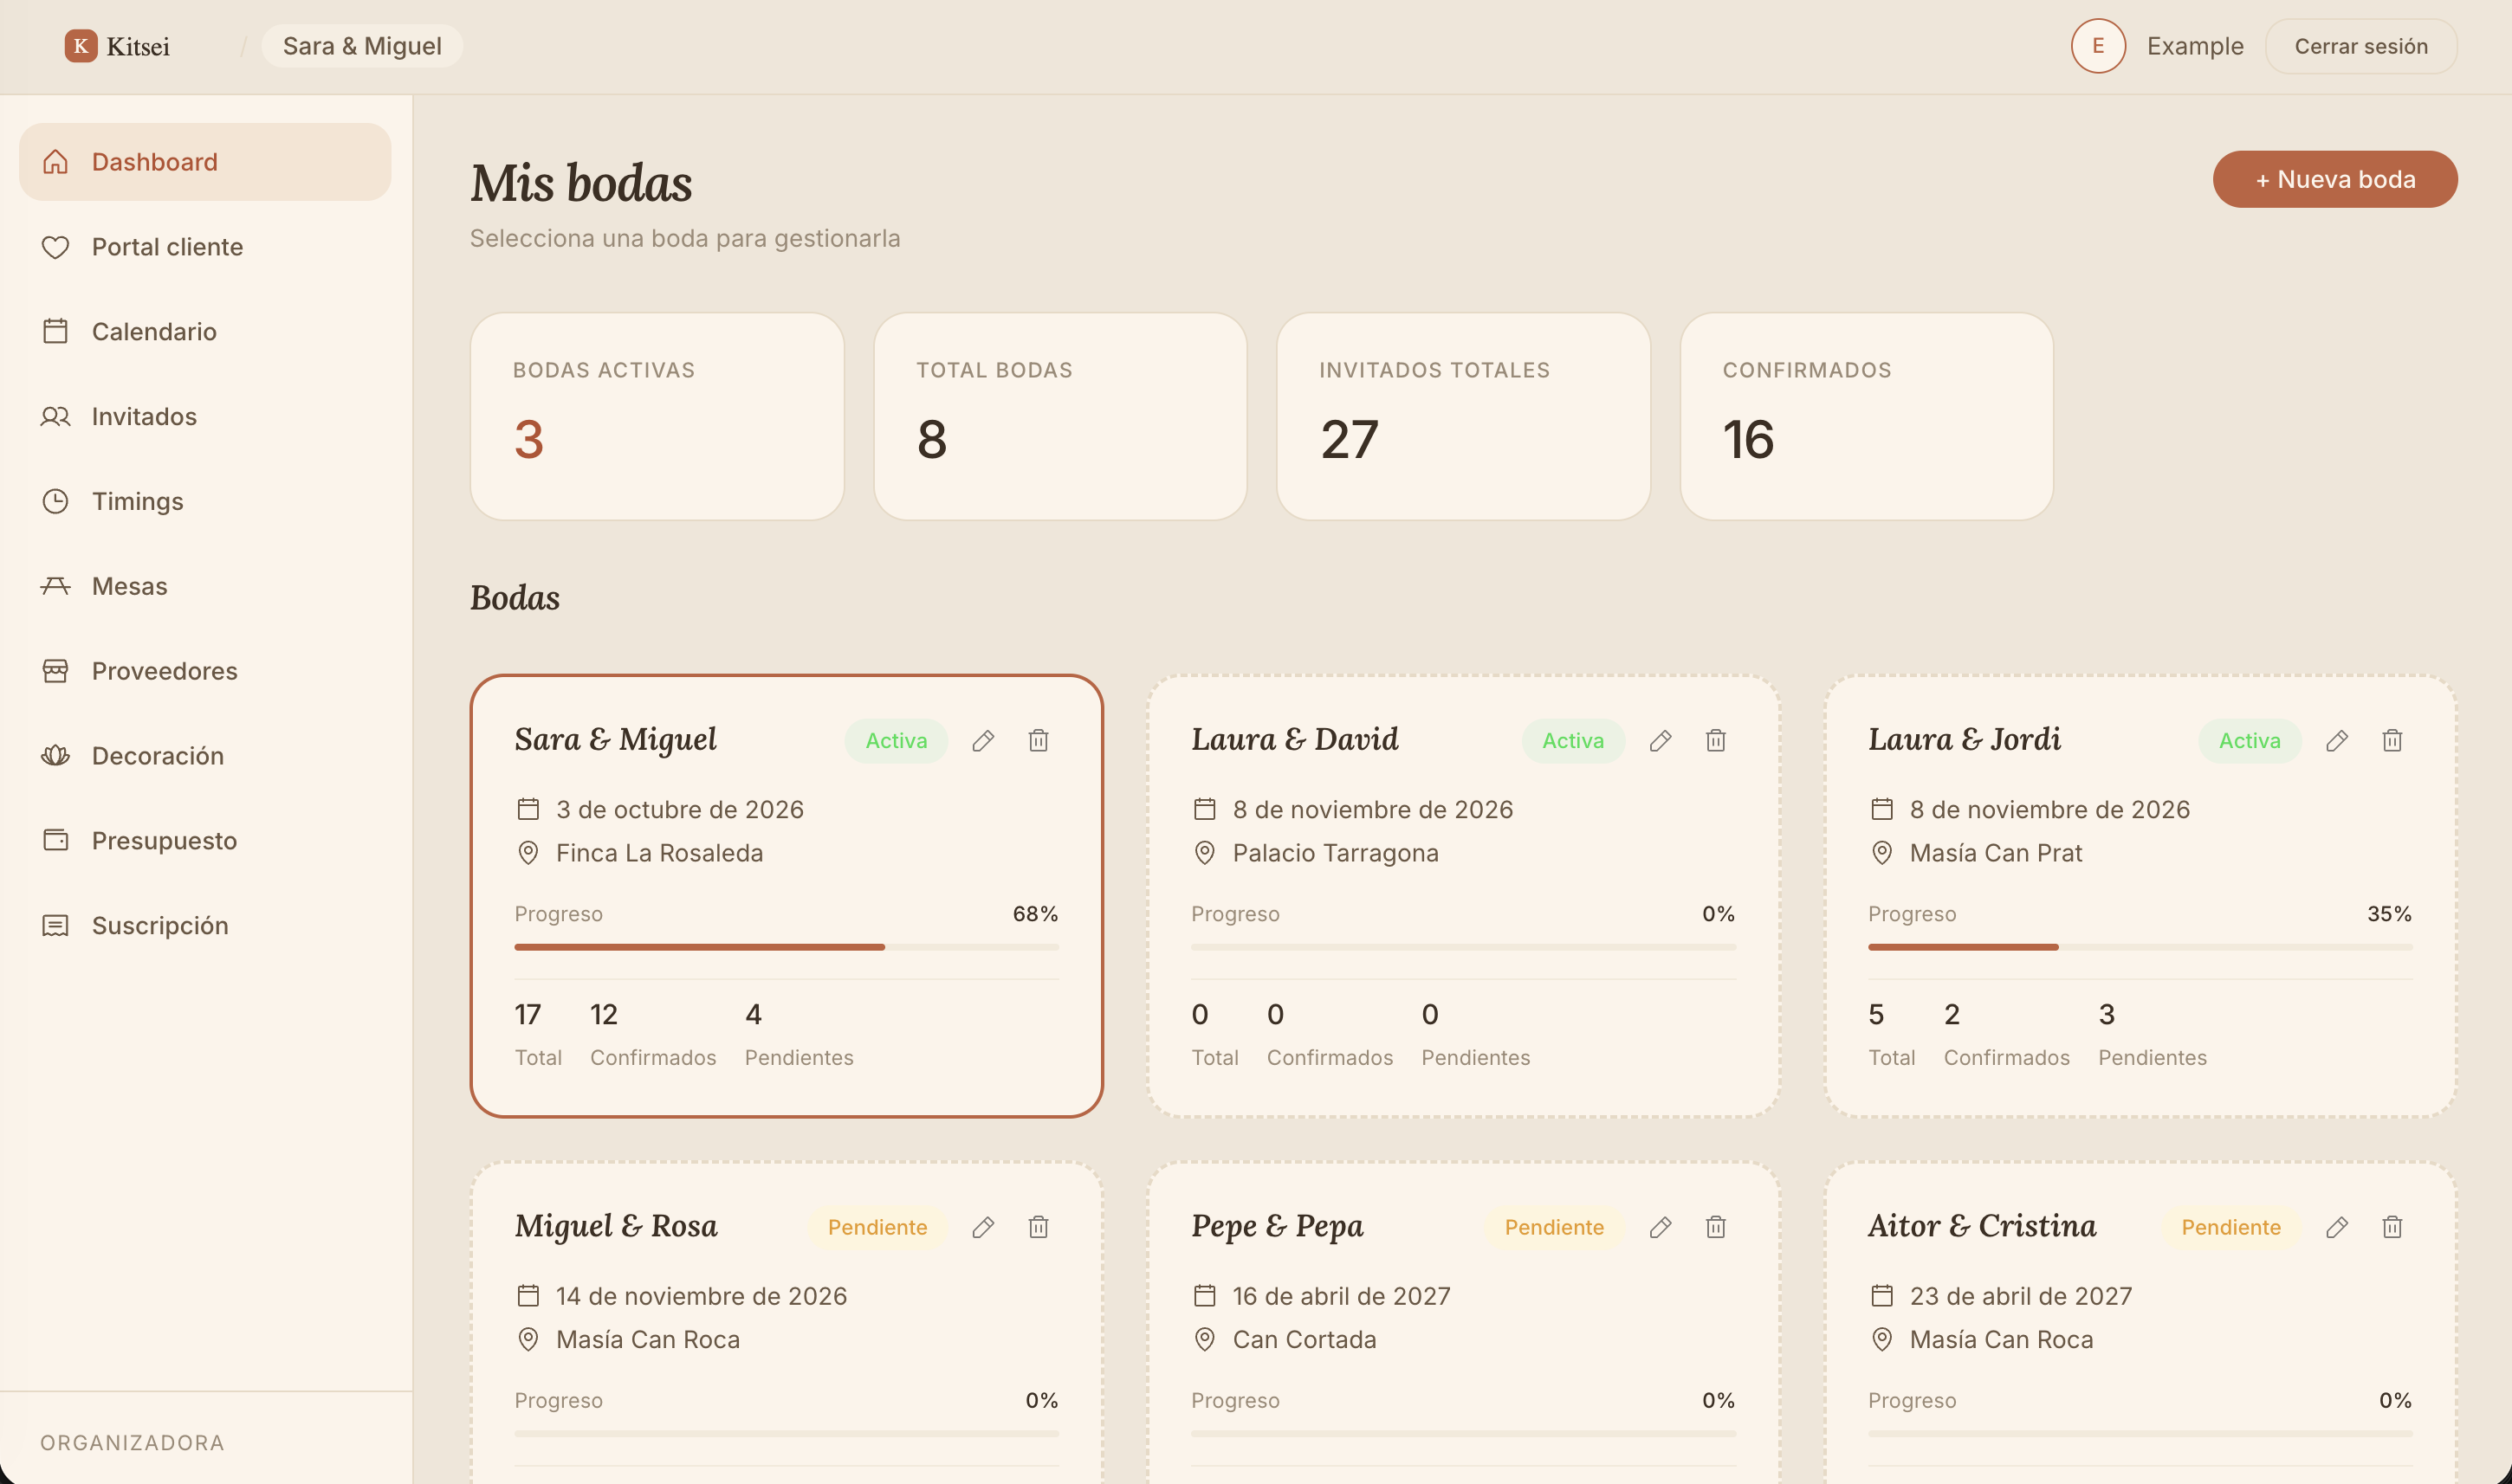Click Pendiente badge on Pepe & Pepa
Screen dimensions: 2512x1484
point(1554,1227)
